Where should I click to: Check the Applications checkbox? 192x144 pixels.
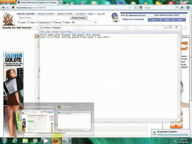click(38, 22)
